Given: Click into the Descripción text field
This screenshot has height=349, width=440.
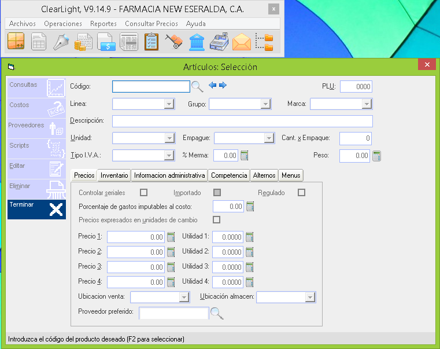Looking at the screenshot, I should coord(242,121).
